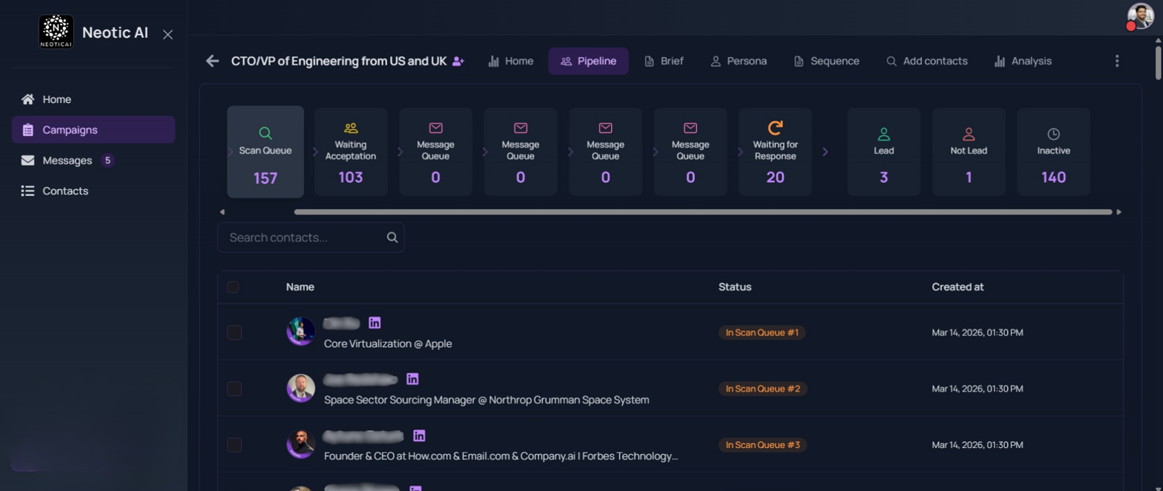
Task: Click avatar of Northrop Grumman Sourcing Manager
Action: [x=301, y=388]
